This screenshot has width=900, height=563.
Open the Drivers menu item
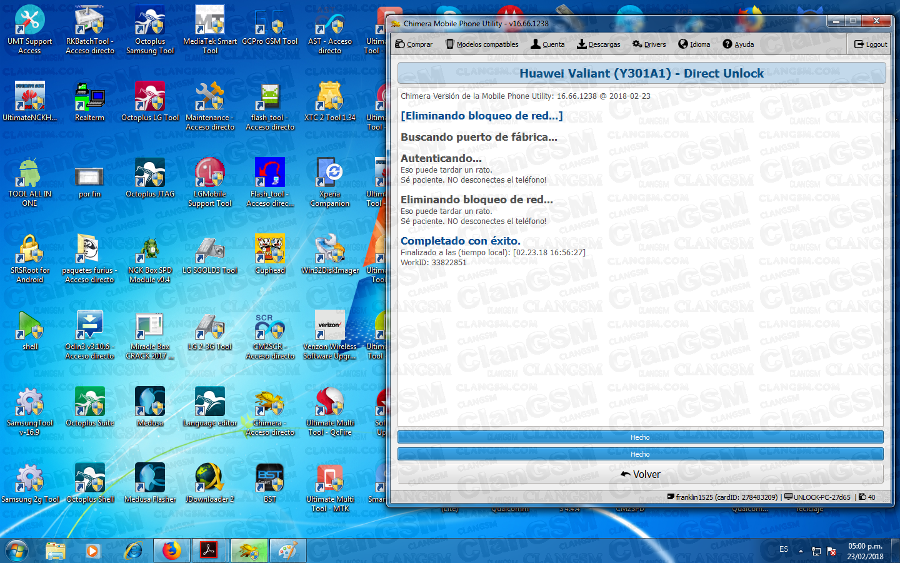[649, 44]
